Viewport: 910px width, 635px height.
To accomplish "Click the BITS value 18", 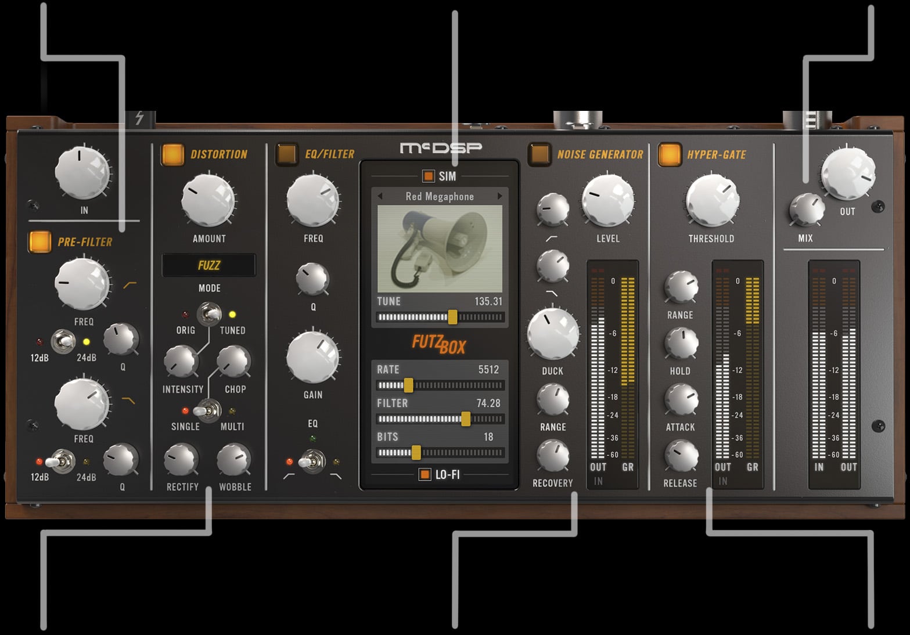I will click(488, 437).
